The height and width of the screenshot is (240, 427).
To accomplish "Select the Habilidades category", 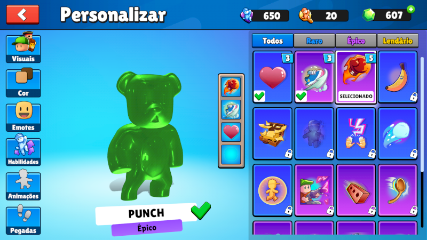I will click(x=23, y=151).
